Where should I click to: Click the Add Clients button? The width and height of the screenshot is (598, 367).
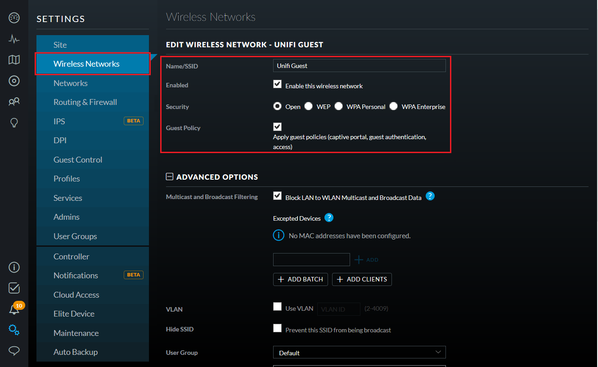coord(362,279)
